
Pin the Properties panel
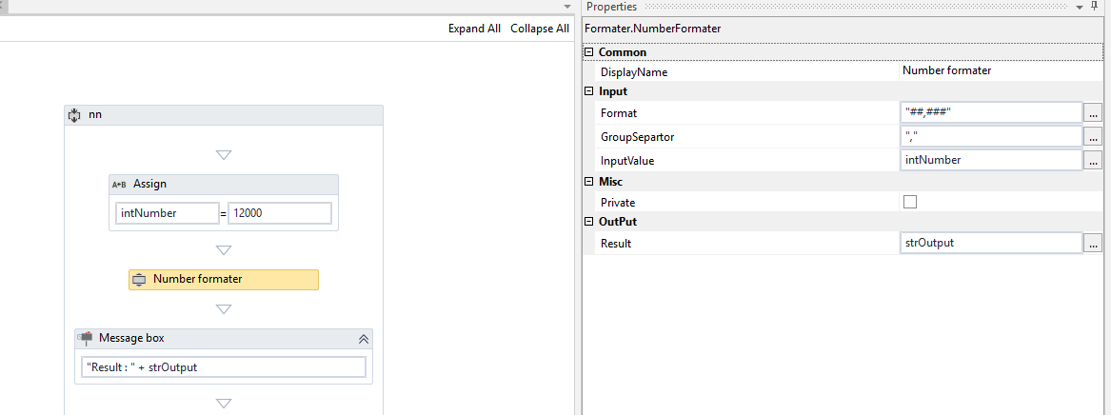click(1094, 7)
